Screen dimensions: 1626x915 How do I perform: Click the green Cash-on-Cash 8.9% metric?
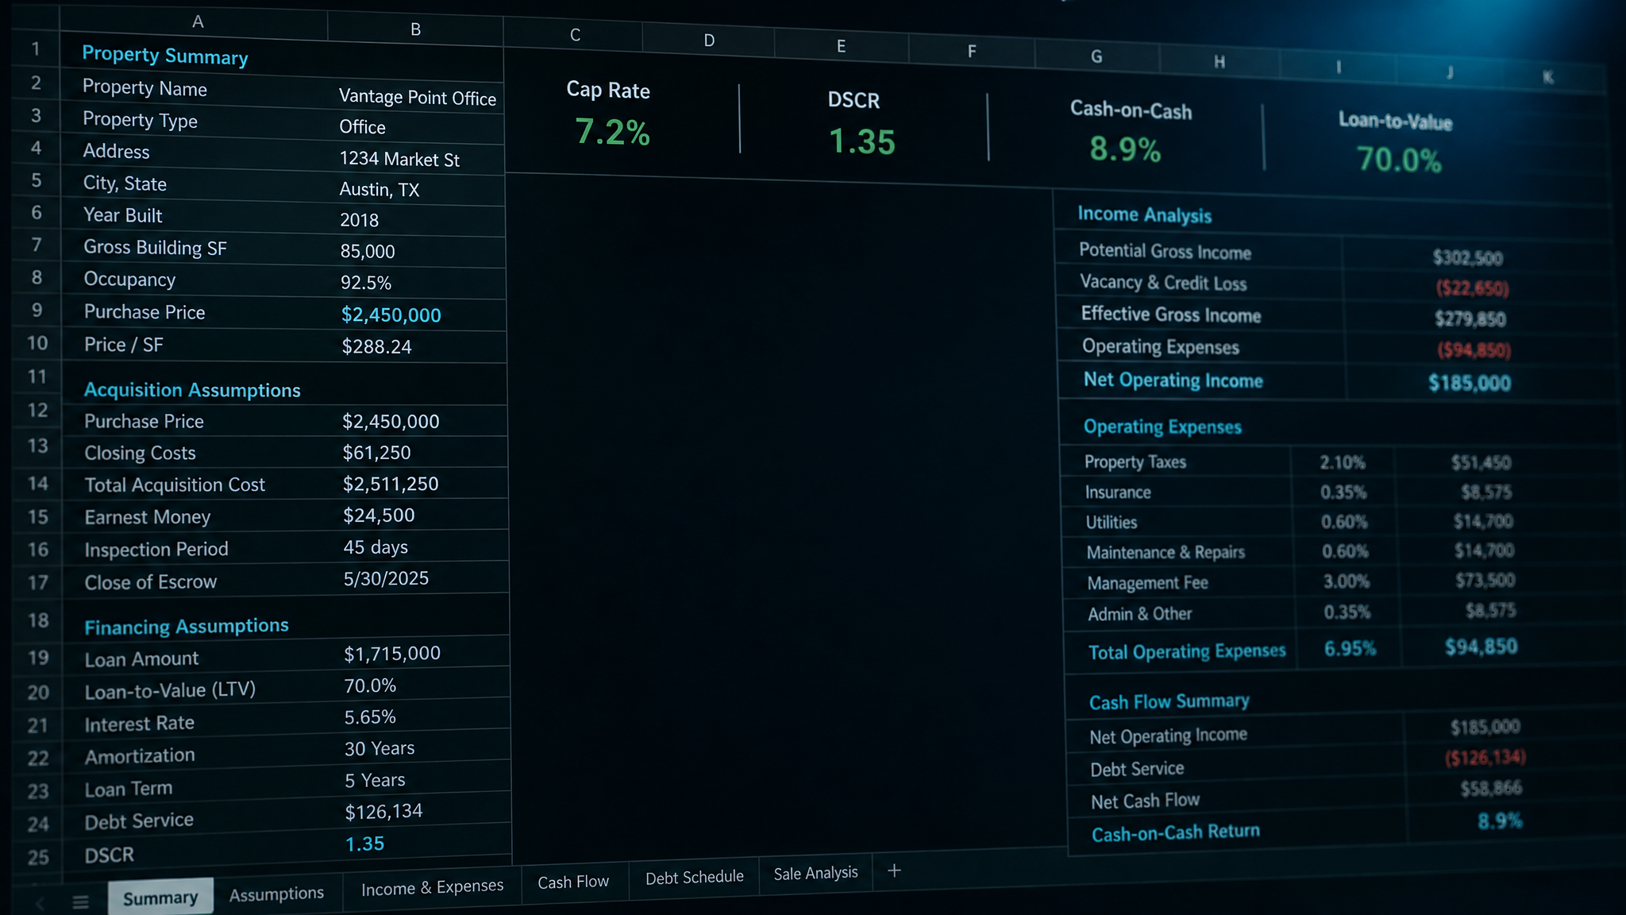(x=1125, y=149)
